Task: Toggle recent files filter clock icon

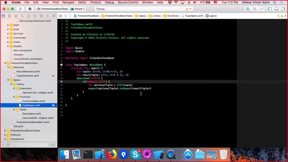Action: pos(49,145)
